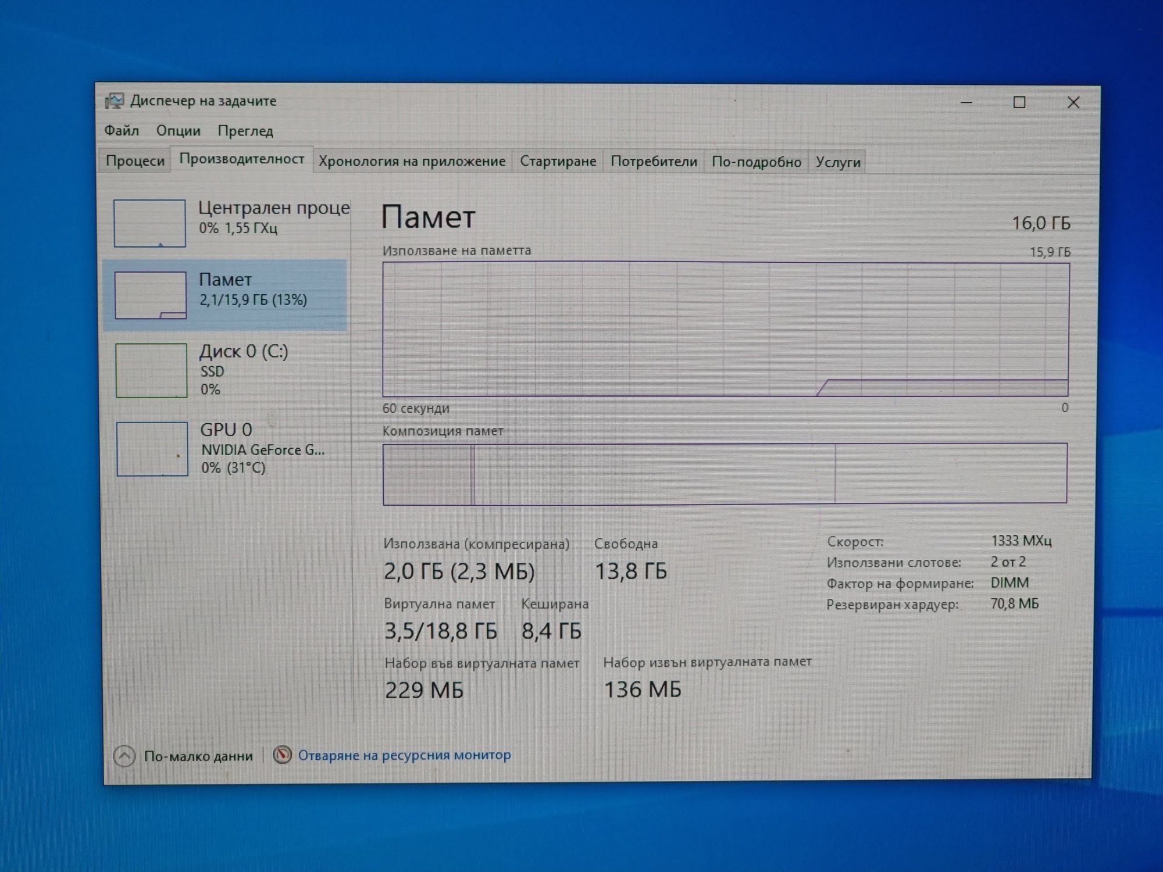Viewport: 1163px width, 872px height.
Task: Click the '8,4 ГБ' cached value
Action: [551, 631]
